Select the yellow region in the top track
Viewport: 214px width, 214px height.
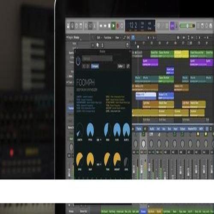(x=181, y=54)
